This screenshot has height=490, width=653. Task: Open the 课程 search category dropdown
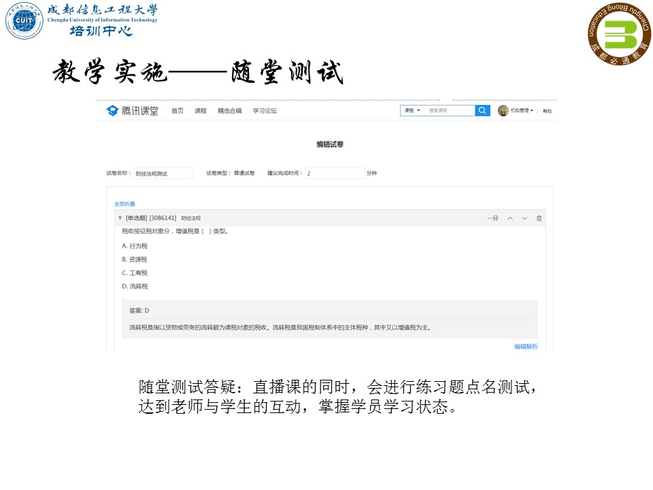point(411,110)
